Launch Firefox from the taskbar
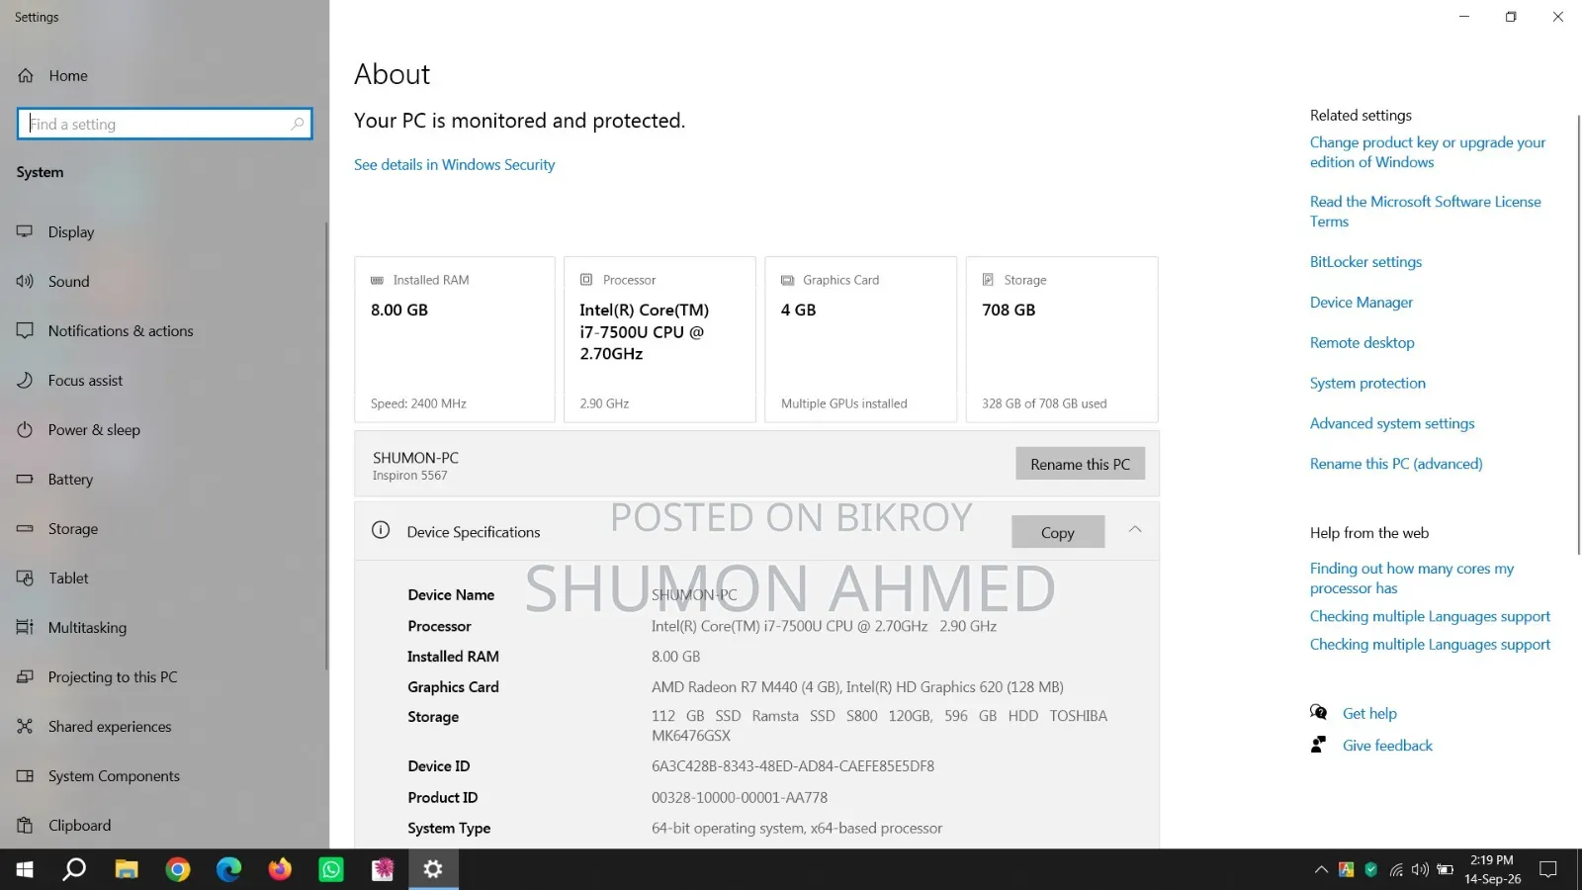This screenshot has height=890, width=1582. click(281, 869)
